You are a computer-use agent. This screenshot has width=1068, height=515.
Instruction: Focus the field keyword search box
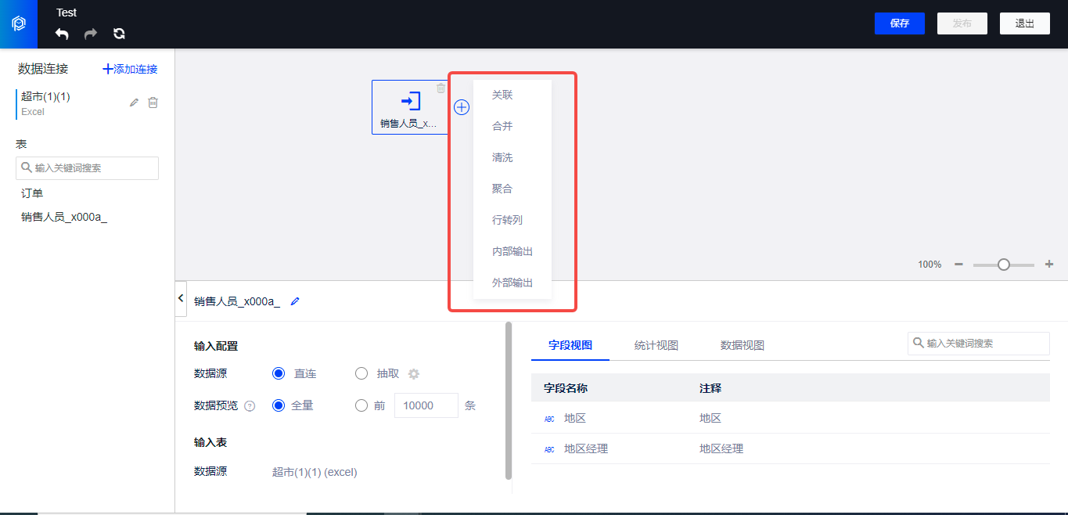pyautogui.click(x=979, y=343)
